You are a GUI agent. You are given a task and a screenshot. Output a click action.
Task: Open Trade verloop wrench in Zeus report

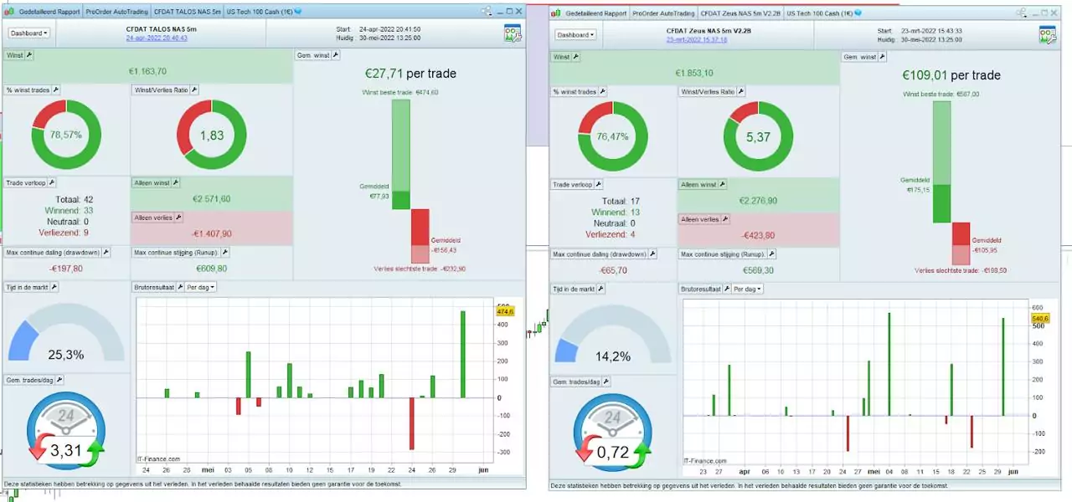click(598, 184)
